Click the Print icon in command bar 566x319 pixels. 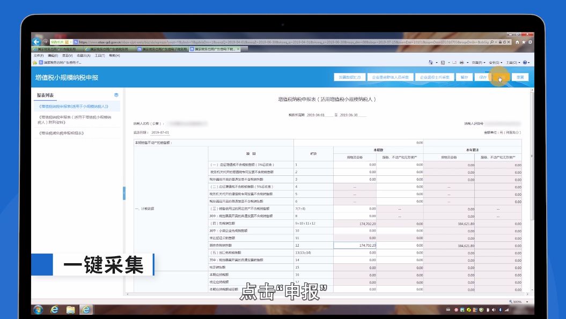tap(462, 62)
